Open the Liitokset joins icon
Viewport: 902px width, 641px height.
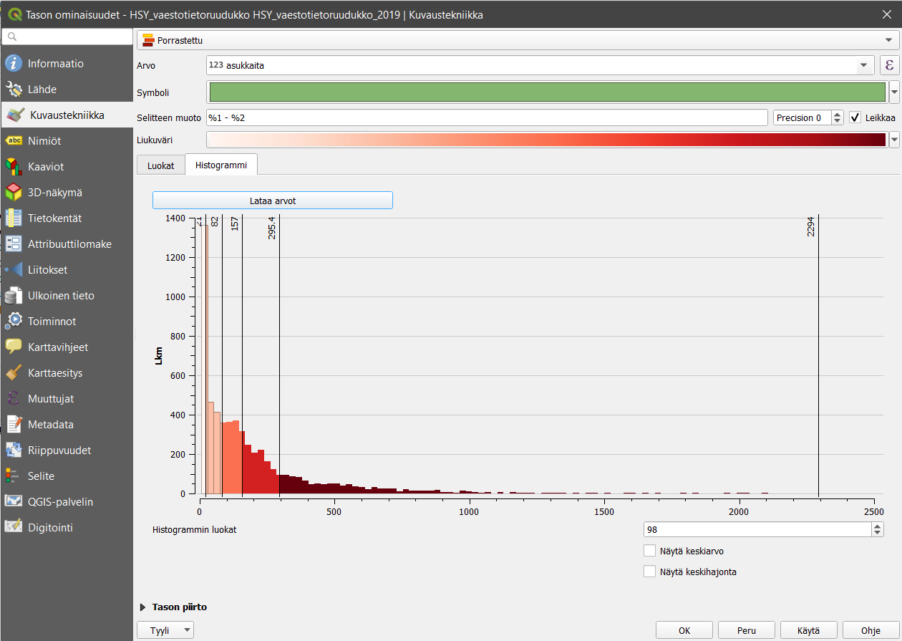[x=14, y=270]
